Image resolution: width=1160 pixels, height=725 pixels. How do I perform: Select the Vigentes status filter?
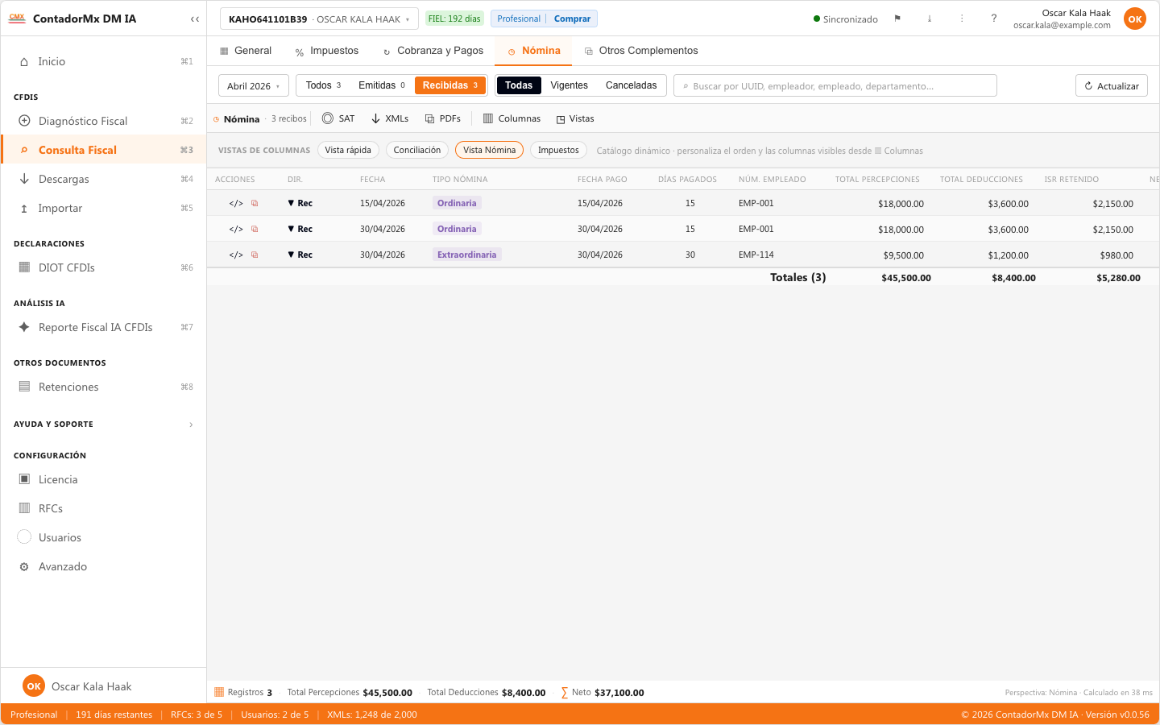click(569, 85)
